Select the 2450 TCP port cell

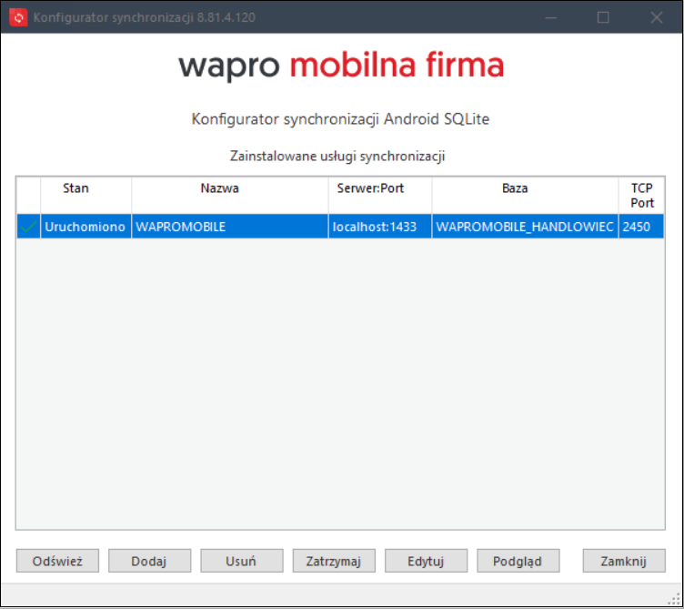pos(641,227)
